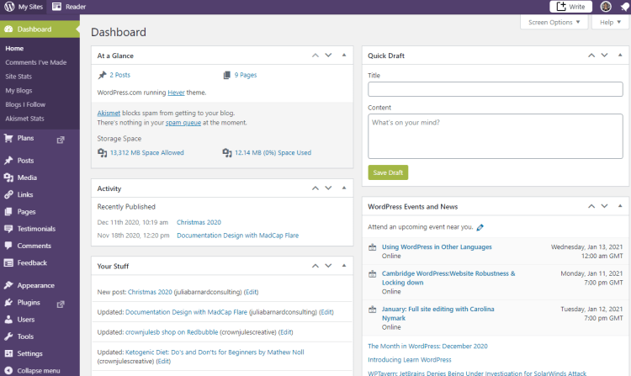Click media icon beside Space Allowed
The image size is (631, 376).
(102, 153)
